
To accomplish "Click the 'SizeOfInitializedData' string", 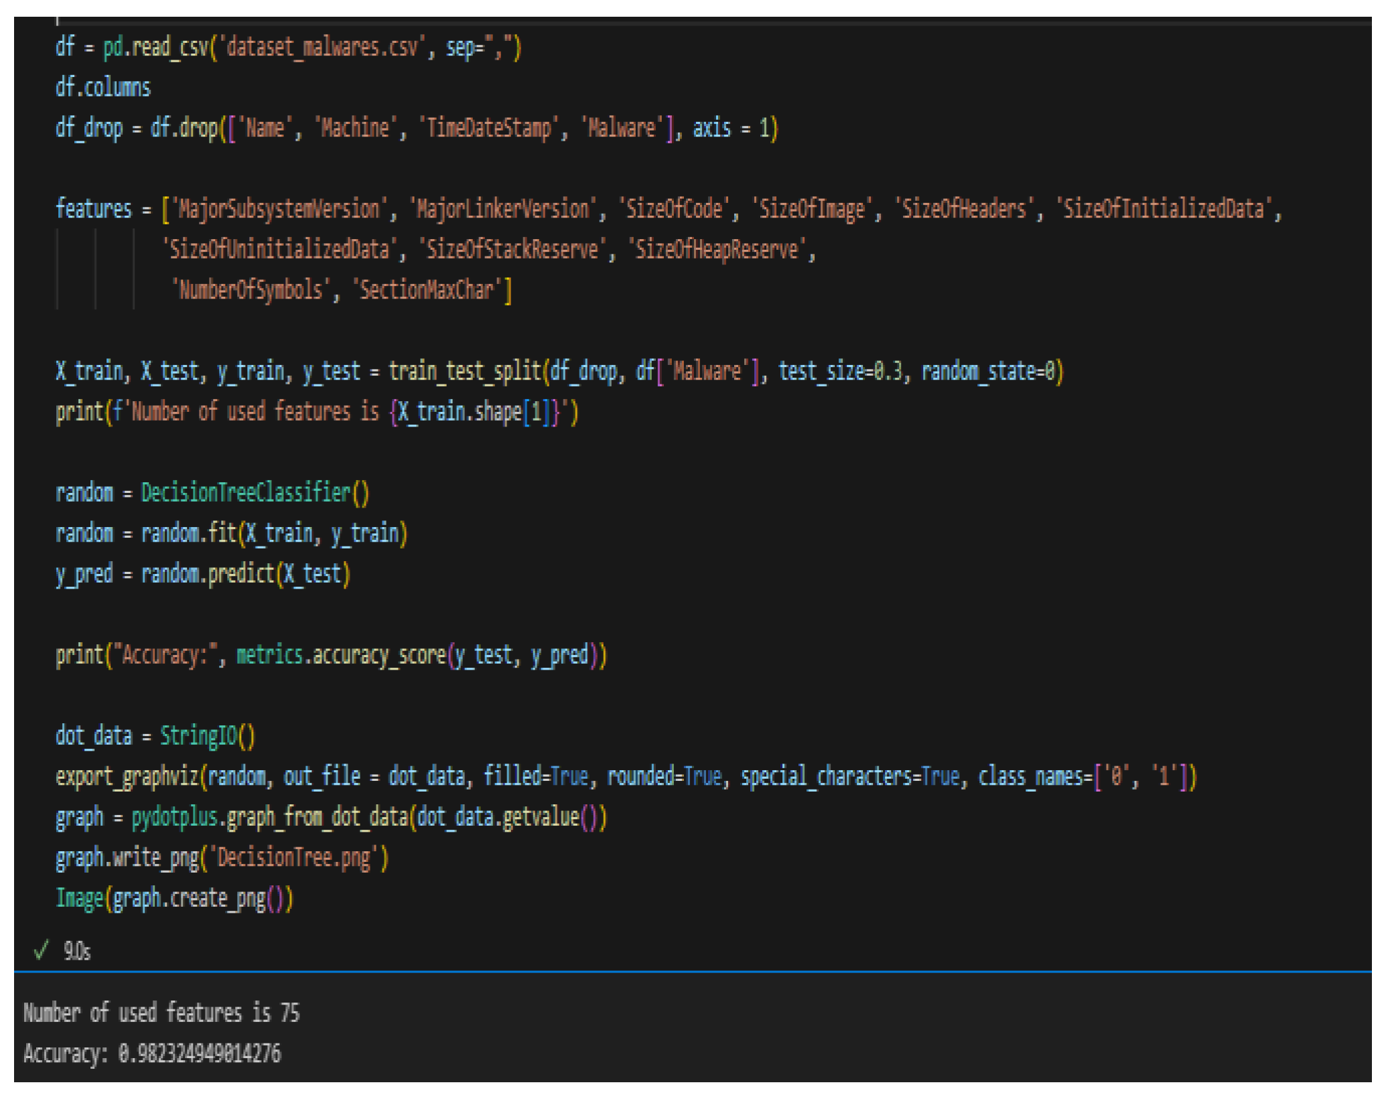I will pos(1164,209).
